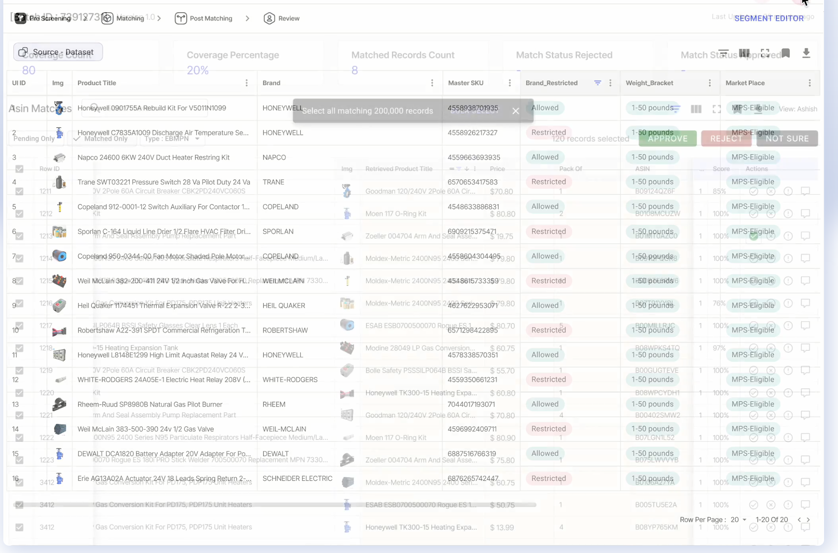Open the Market Place column menu
The width and height of the screenshot is (838, 553).
[810, 83]
